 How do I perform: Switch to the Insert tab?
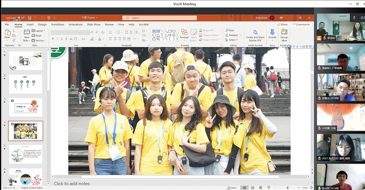(x=30, y=25)
